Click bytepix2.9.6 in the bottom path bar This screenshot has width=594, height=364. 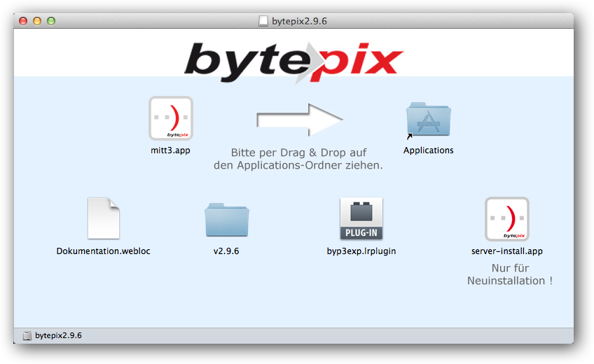[x=58, y=335]
